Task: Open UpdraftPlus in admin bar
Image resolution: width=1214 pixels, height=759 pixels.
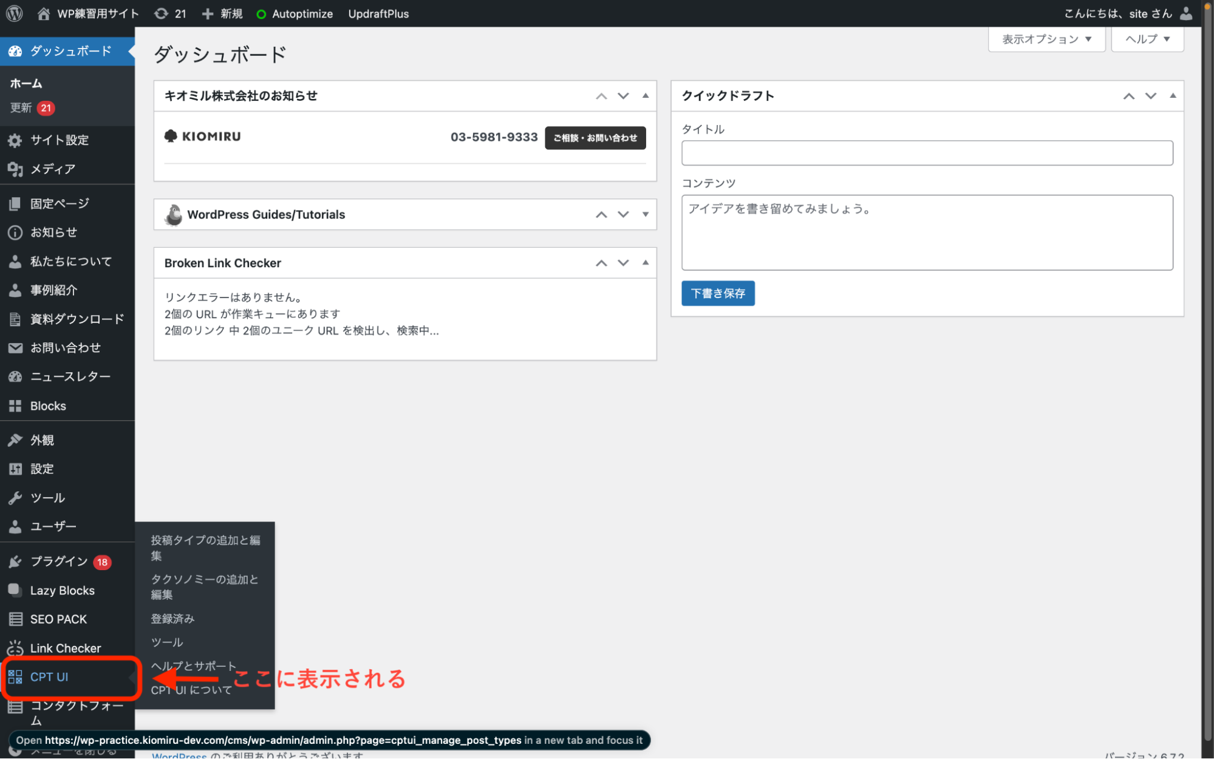Action: [378, 13]
